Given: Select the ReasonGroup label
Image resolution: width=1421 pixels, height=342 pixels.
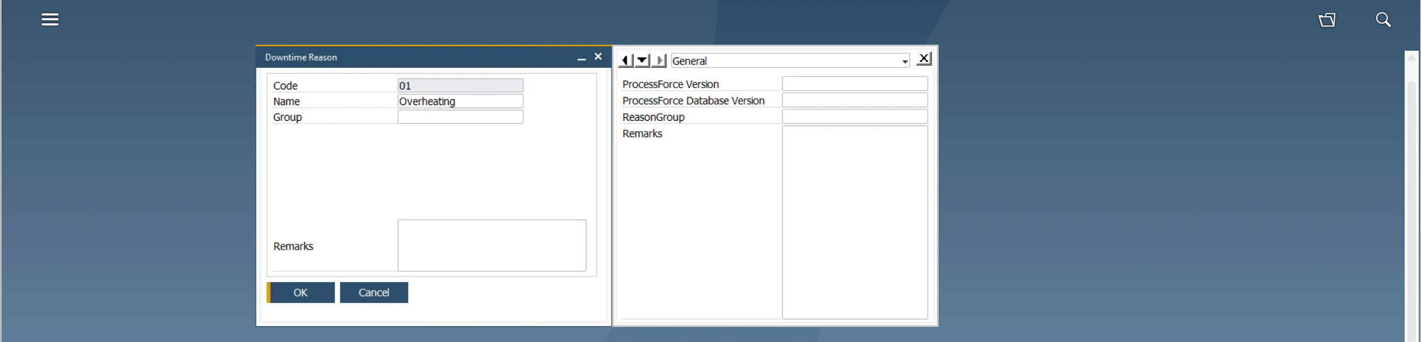Looking at the screenshot, I should click(x=653, y=117).
